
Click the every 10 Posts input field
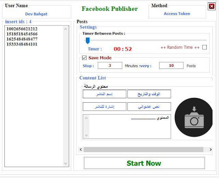coord(171,65)
